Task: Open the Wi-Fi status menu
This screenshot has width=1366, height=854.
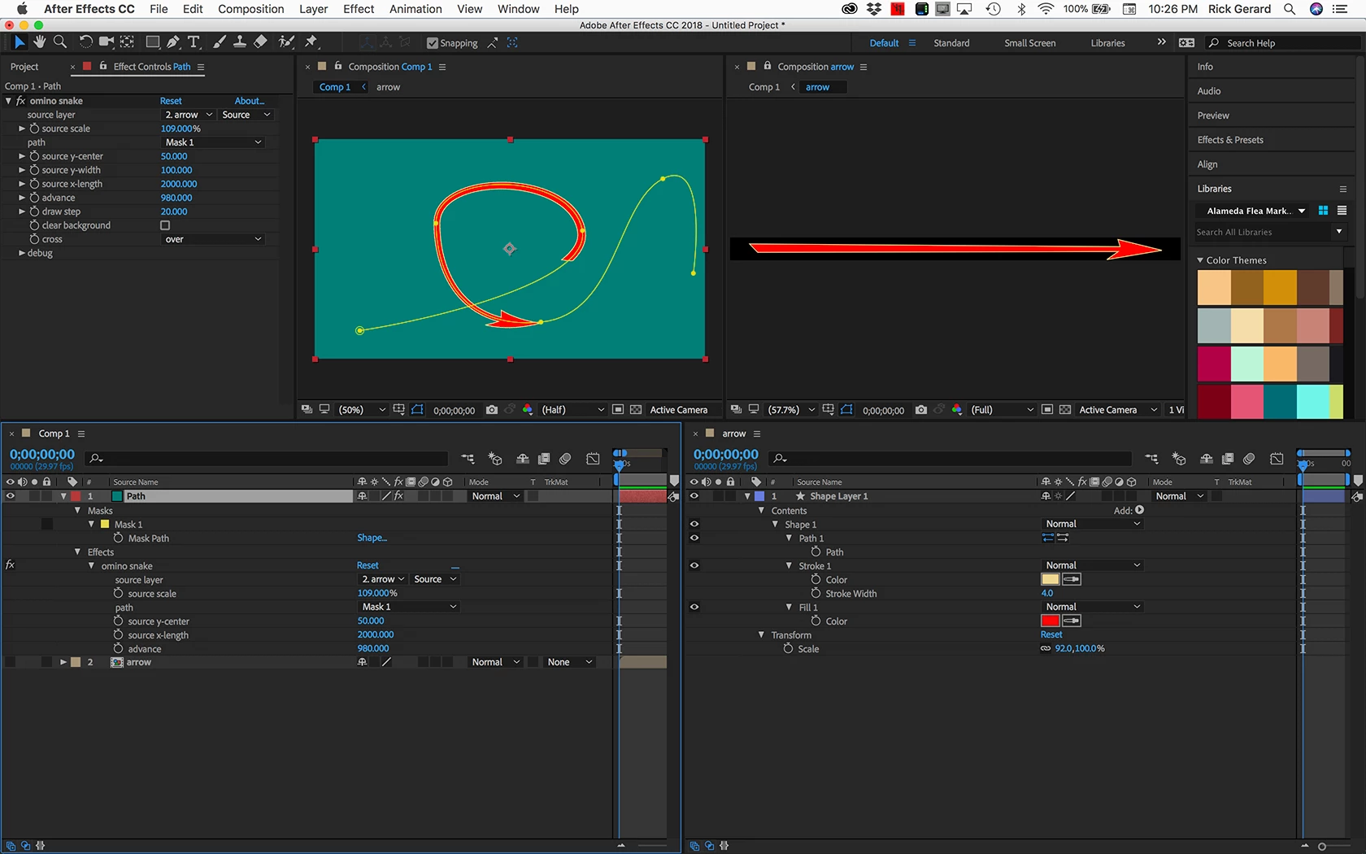Action: pos(1046,9)
